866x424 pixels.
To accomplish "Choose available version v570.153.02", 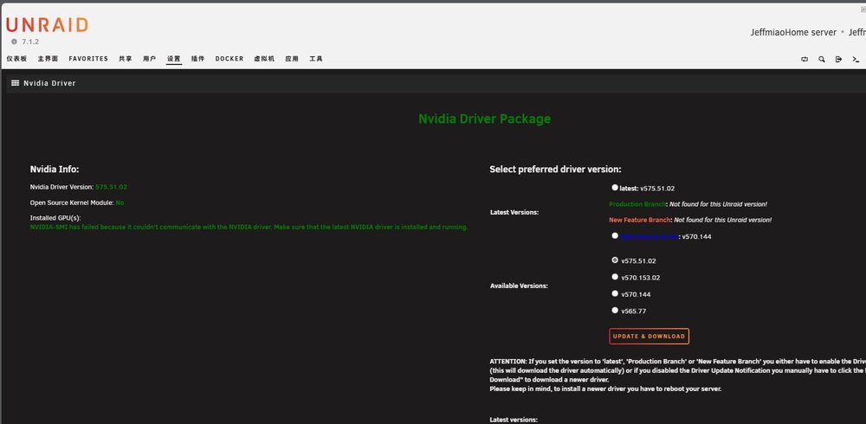I will [x=615, y=277].
